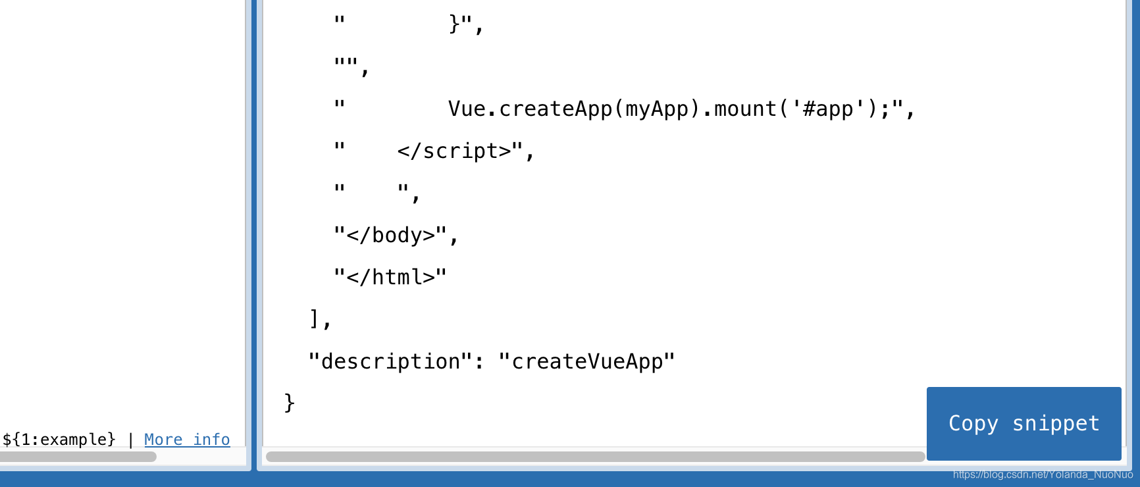Click the Copy snippet button
Viewport: 1140px width, 487px height.
pyautogui.click(x=1023, y=423)
